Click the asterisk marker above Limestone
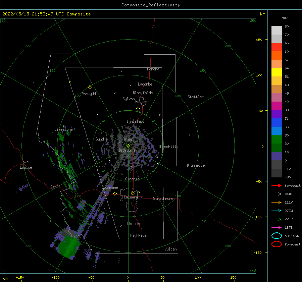 [63, 126]
